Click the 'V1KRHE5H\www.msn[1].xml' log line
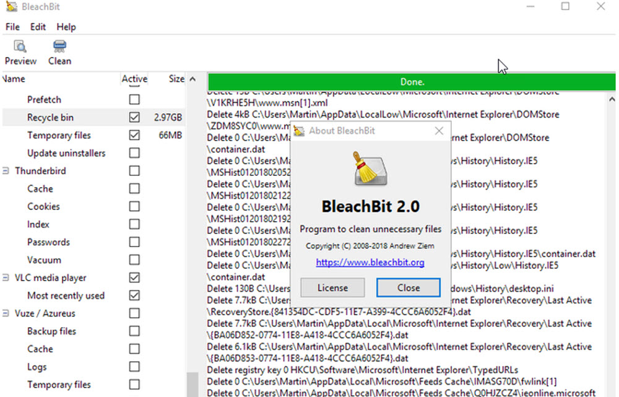This screenshot has height=397, width=619. 267,103
